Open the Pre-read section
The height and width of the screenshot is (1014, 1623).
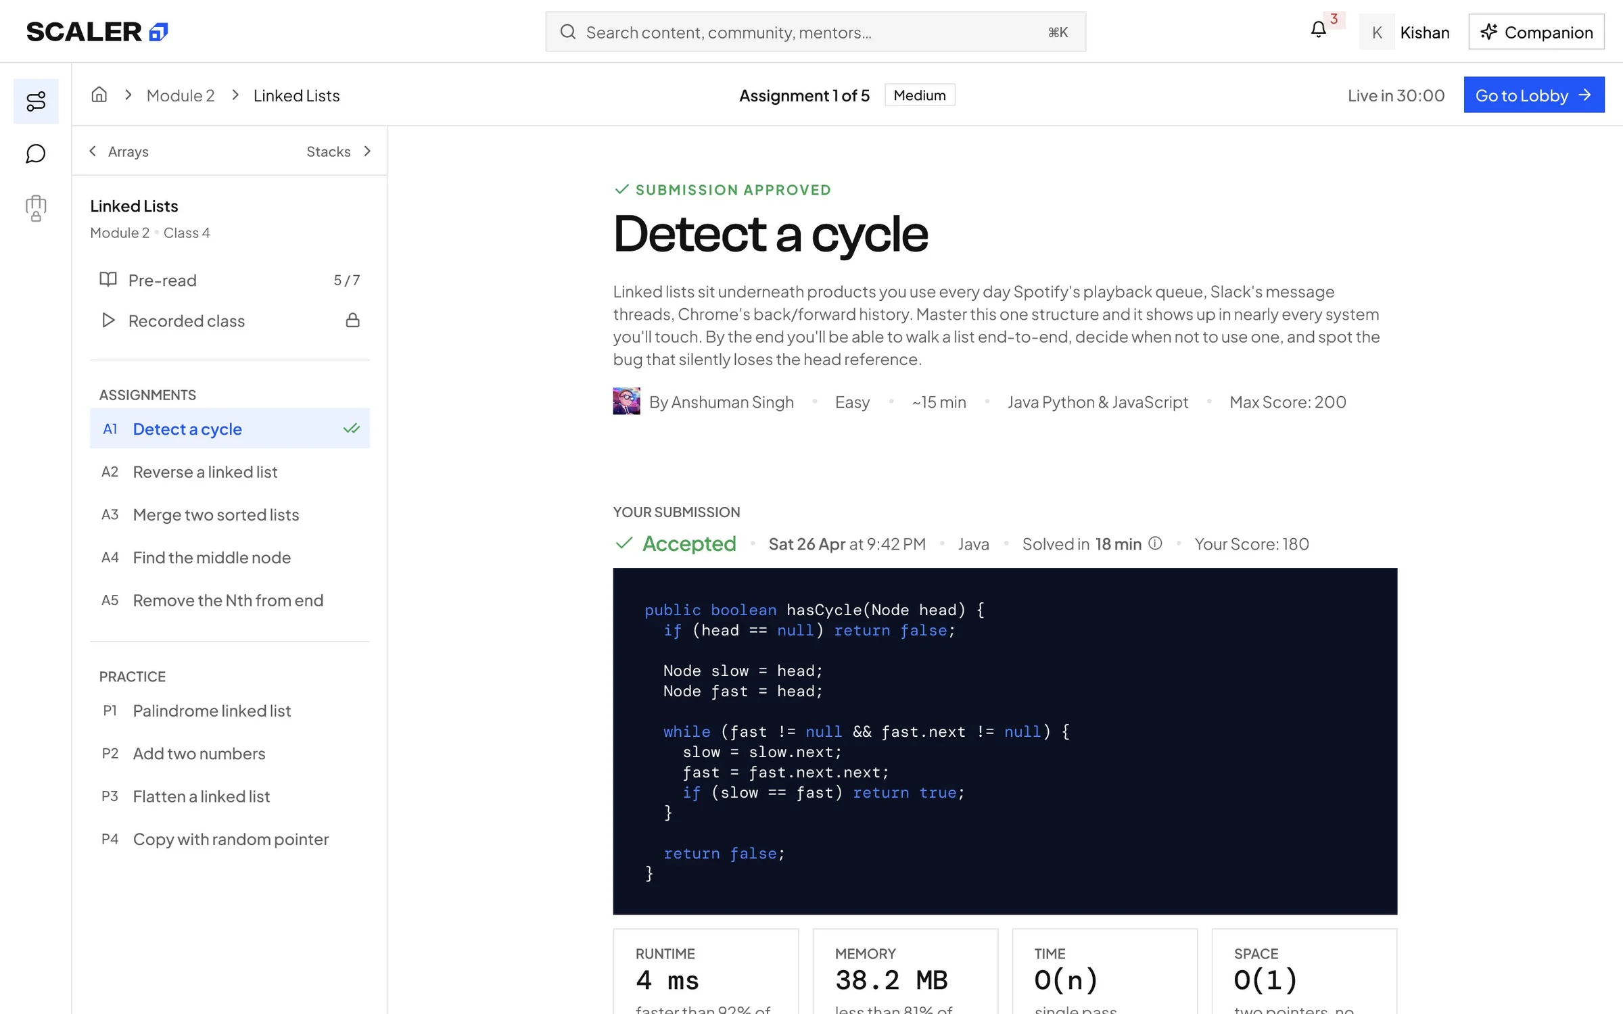[230, 279]
